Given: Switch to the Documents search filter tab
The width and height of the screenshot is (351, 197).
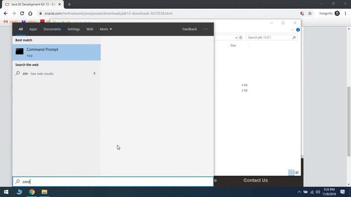Looking at the screenshot, I should [x=52, y=29].
